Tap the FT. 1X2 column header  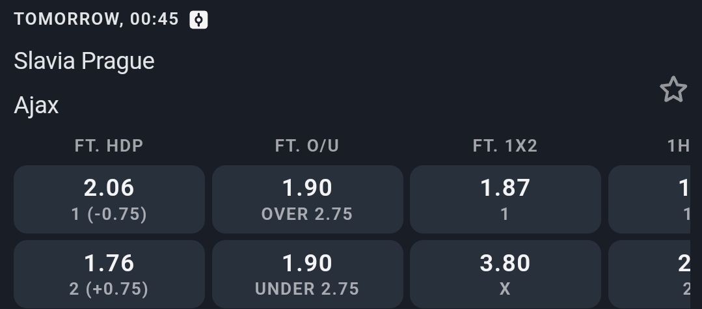click(x=505, y=146)
